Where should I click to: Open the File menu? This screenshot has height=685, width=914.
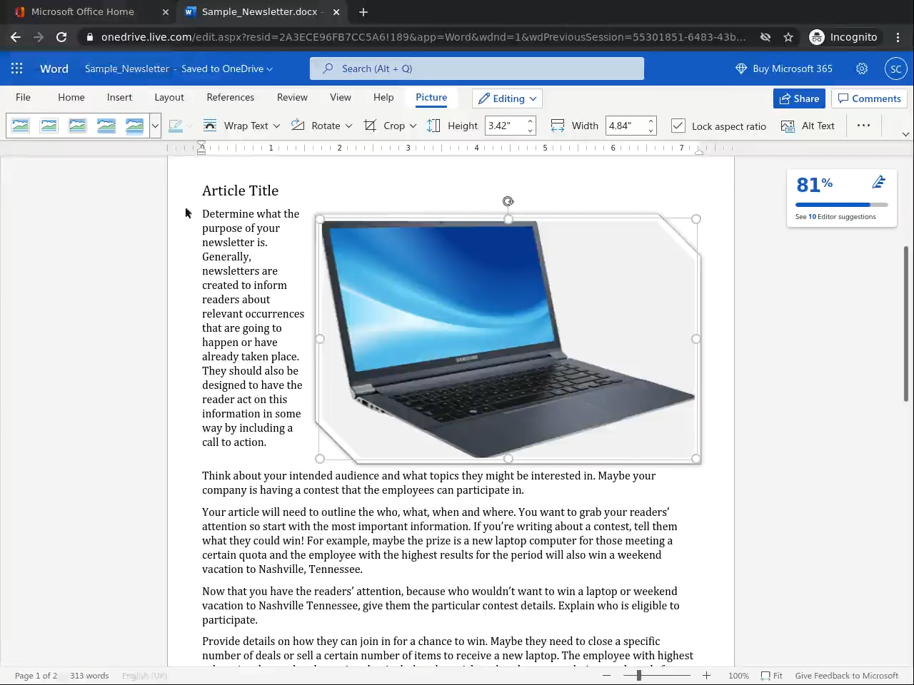tap(23, 97)
